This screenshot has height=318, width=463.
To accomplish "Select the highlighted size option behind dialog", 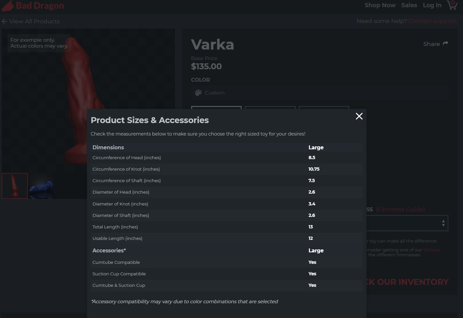I will click(x=216, y=108).
